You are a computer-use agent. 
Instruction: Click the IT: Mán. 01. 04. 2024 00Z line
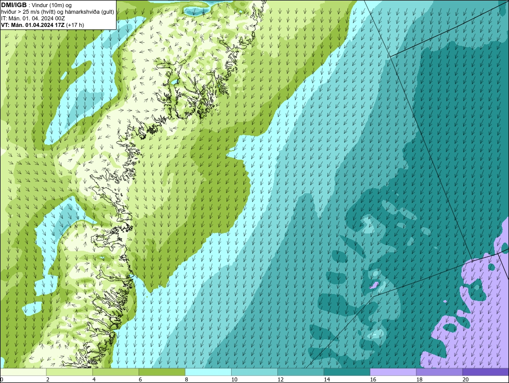pos(33,18)
